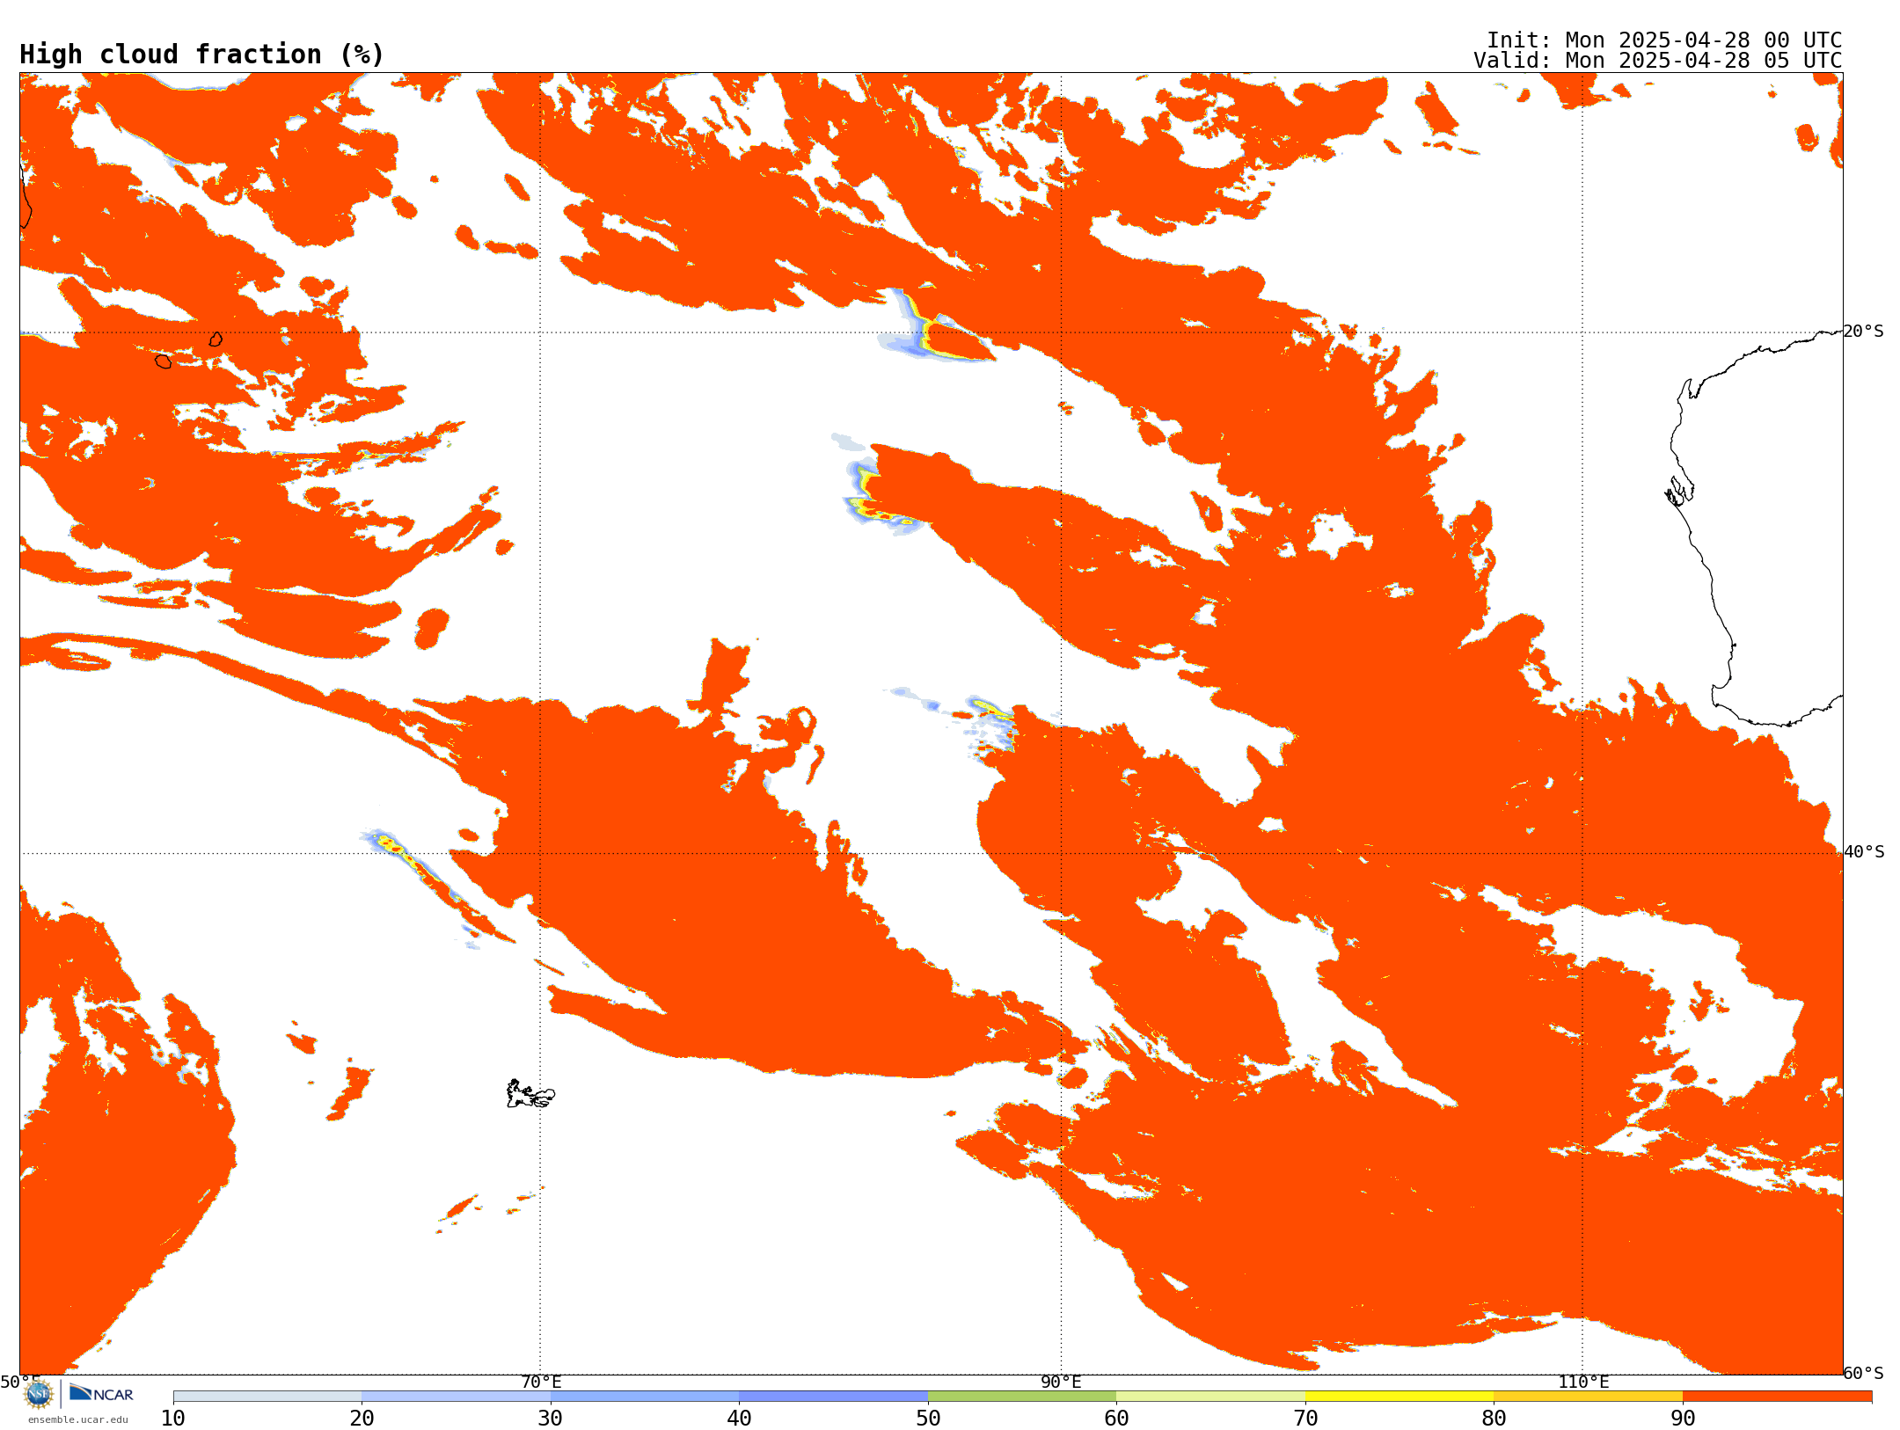Click the colorbar tick label 10
The image size is (1900, 1430).
point(173,1419)
